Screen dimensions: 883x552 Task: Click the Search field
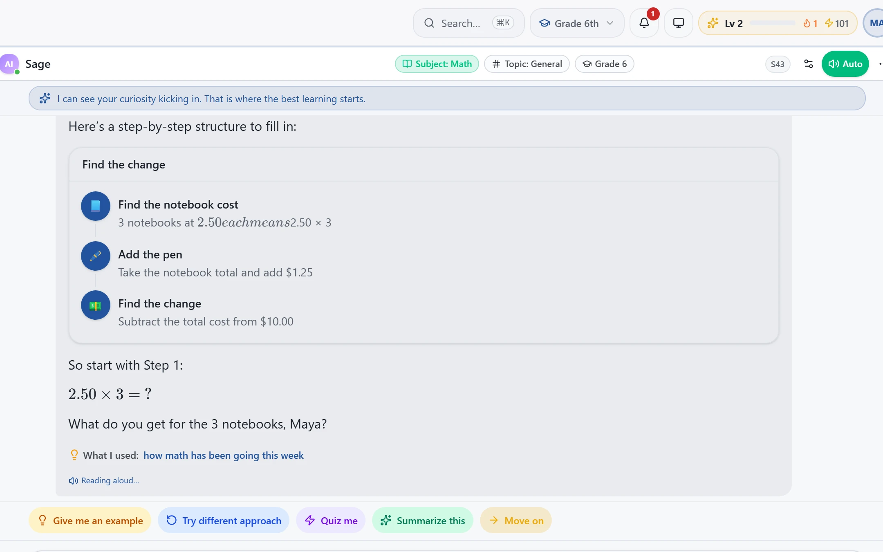468,23
